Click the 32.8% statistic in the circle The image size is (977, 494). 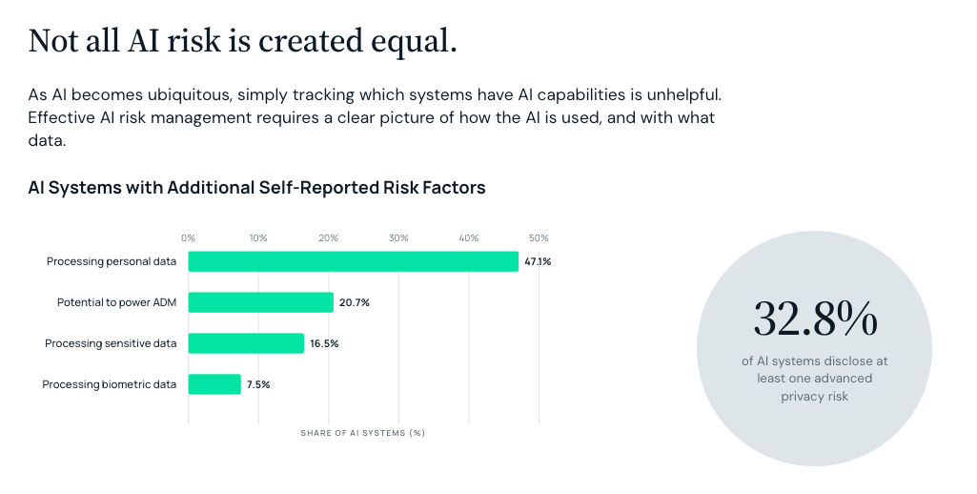coord(815,319)
